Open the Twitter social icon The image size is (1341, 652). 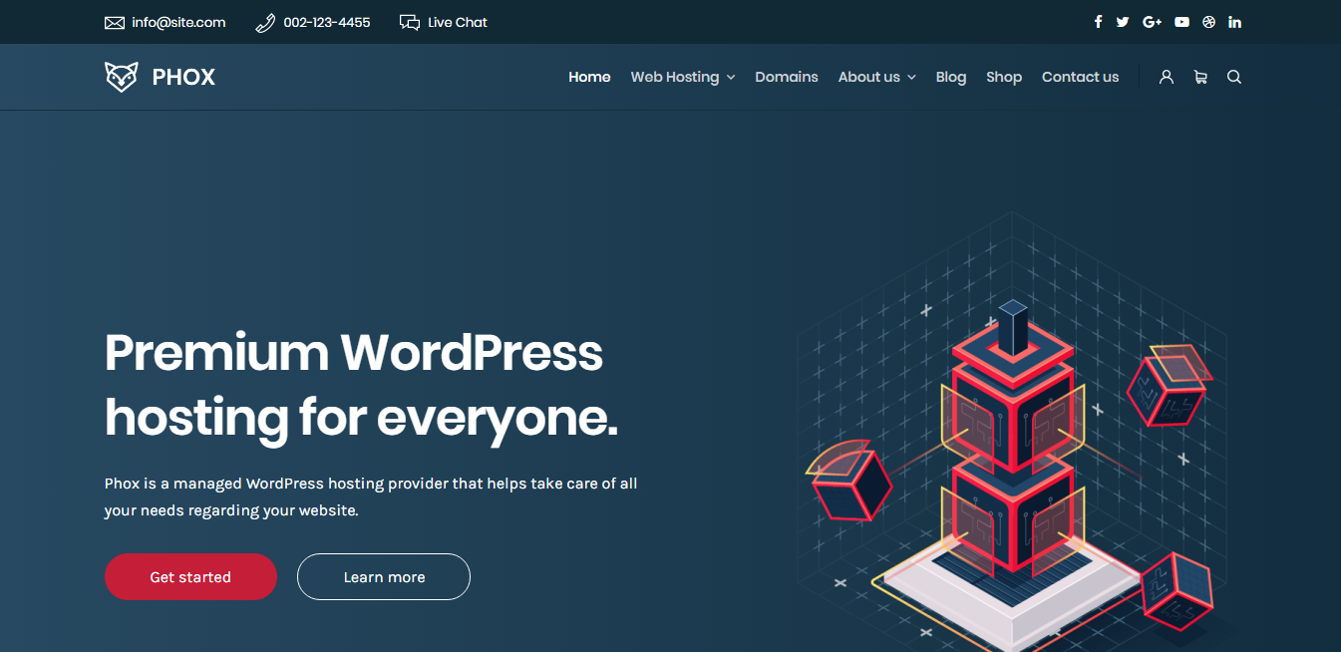click(x=1123, y=22)
